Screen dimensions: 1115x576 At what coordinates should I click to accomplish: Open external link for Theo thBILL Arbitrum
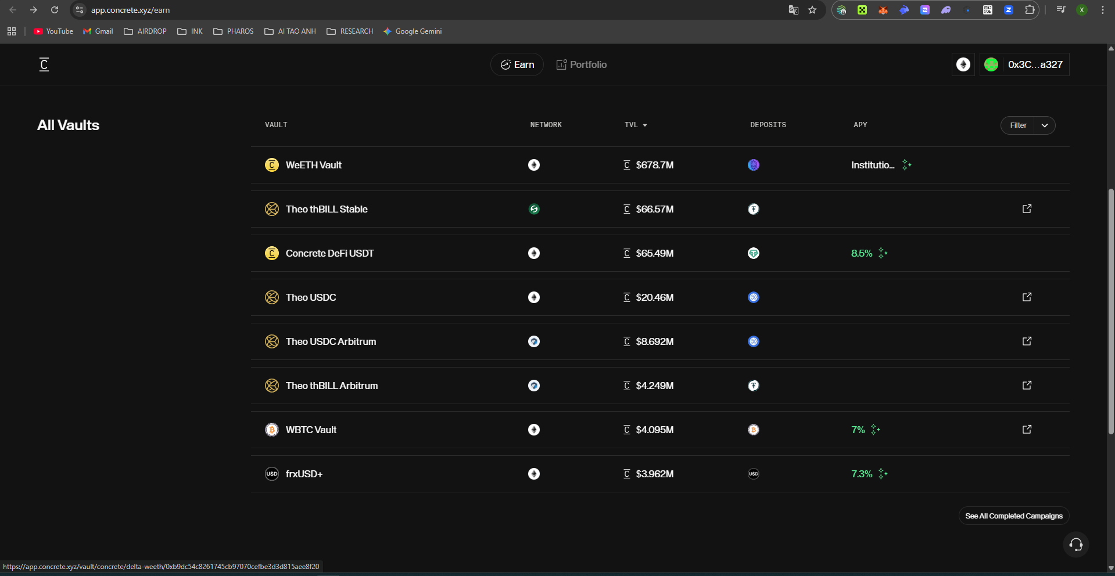point(1027,385)
